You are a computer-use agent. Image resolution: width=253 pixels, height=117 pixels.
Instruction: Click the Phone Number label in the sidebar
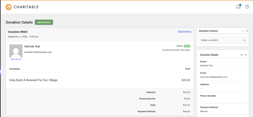coord(208,96)
